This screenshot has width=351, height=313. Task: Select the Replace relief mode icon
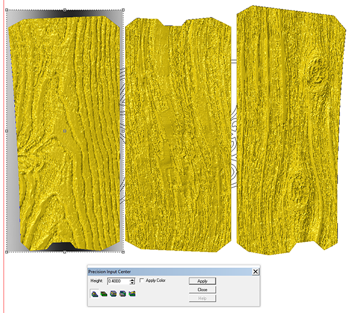[x=132, y=294]
